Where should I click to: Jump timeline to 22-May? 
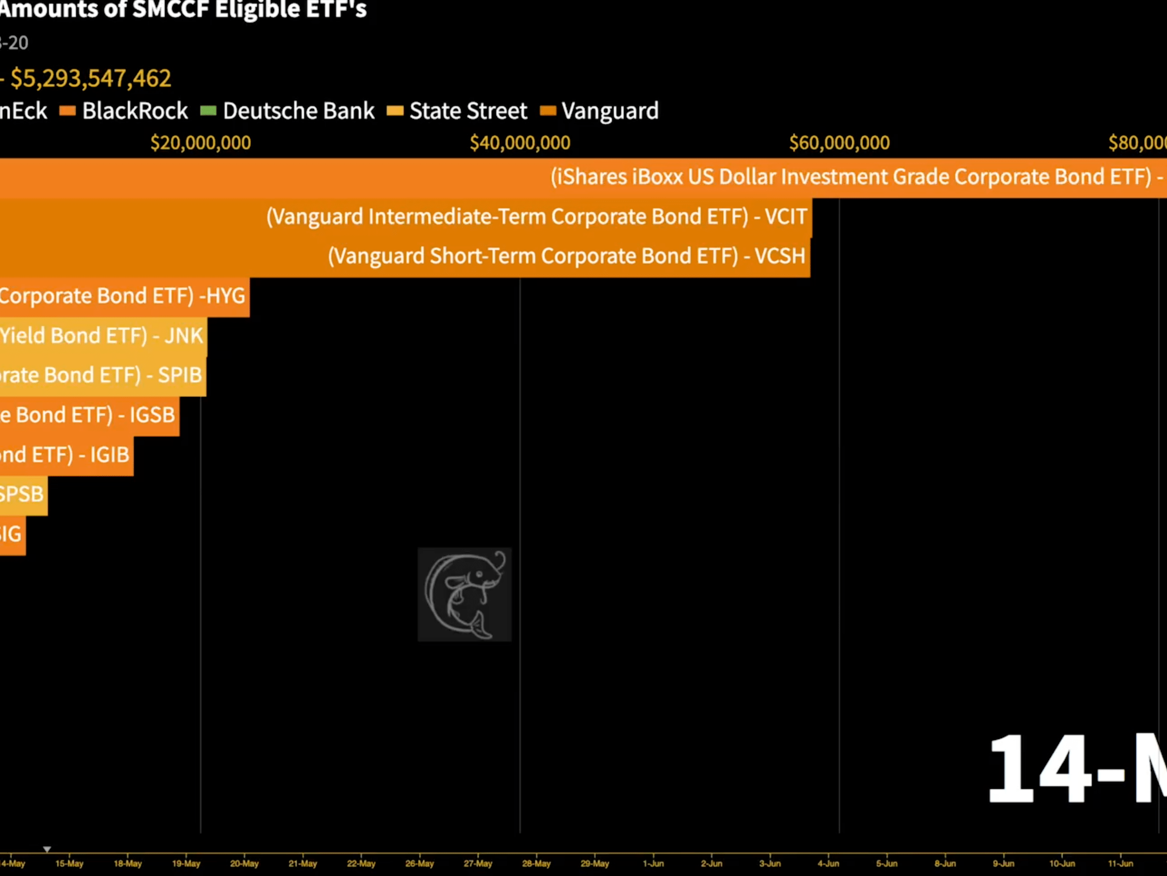tap(361, 864)
